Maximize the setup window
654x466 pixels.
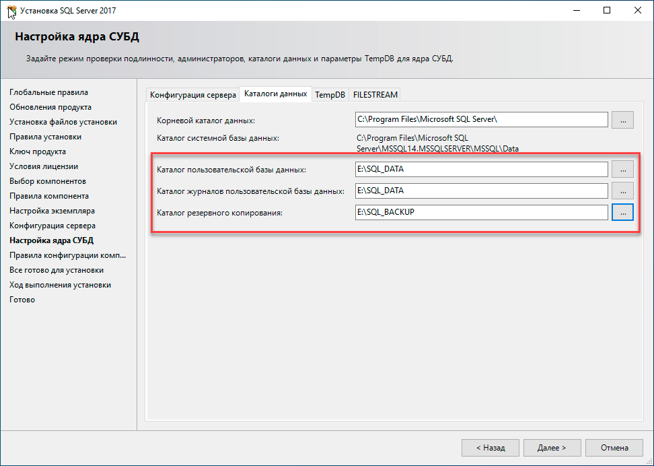[607, 11]
